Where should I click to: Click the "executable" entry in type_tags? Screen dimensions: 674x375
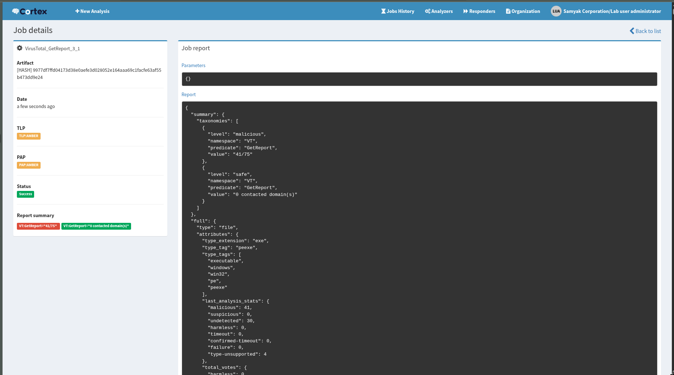[x=226, y=261]
